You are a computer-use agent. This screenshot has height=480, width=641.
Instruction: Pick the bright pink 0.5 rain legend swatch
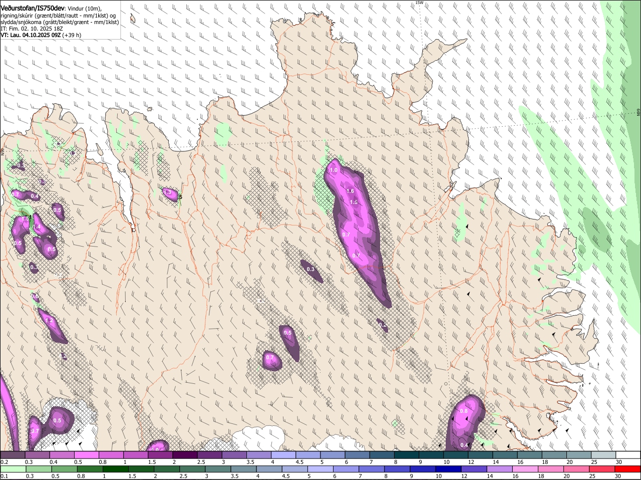(87, 455)
